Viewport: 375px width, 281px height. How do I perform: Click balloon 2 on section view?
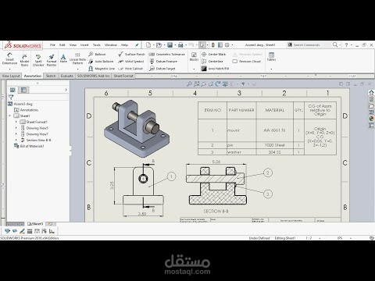click(x=268, y=173)
